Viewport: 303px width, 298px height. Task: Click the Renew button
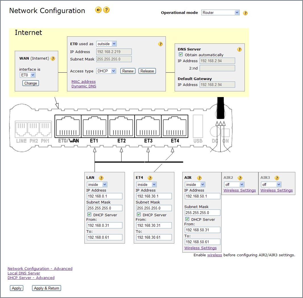pos(128,71)
